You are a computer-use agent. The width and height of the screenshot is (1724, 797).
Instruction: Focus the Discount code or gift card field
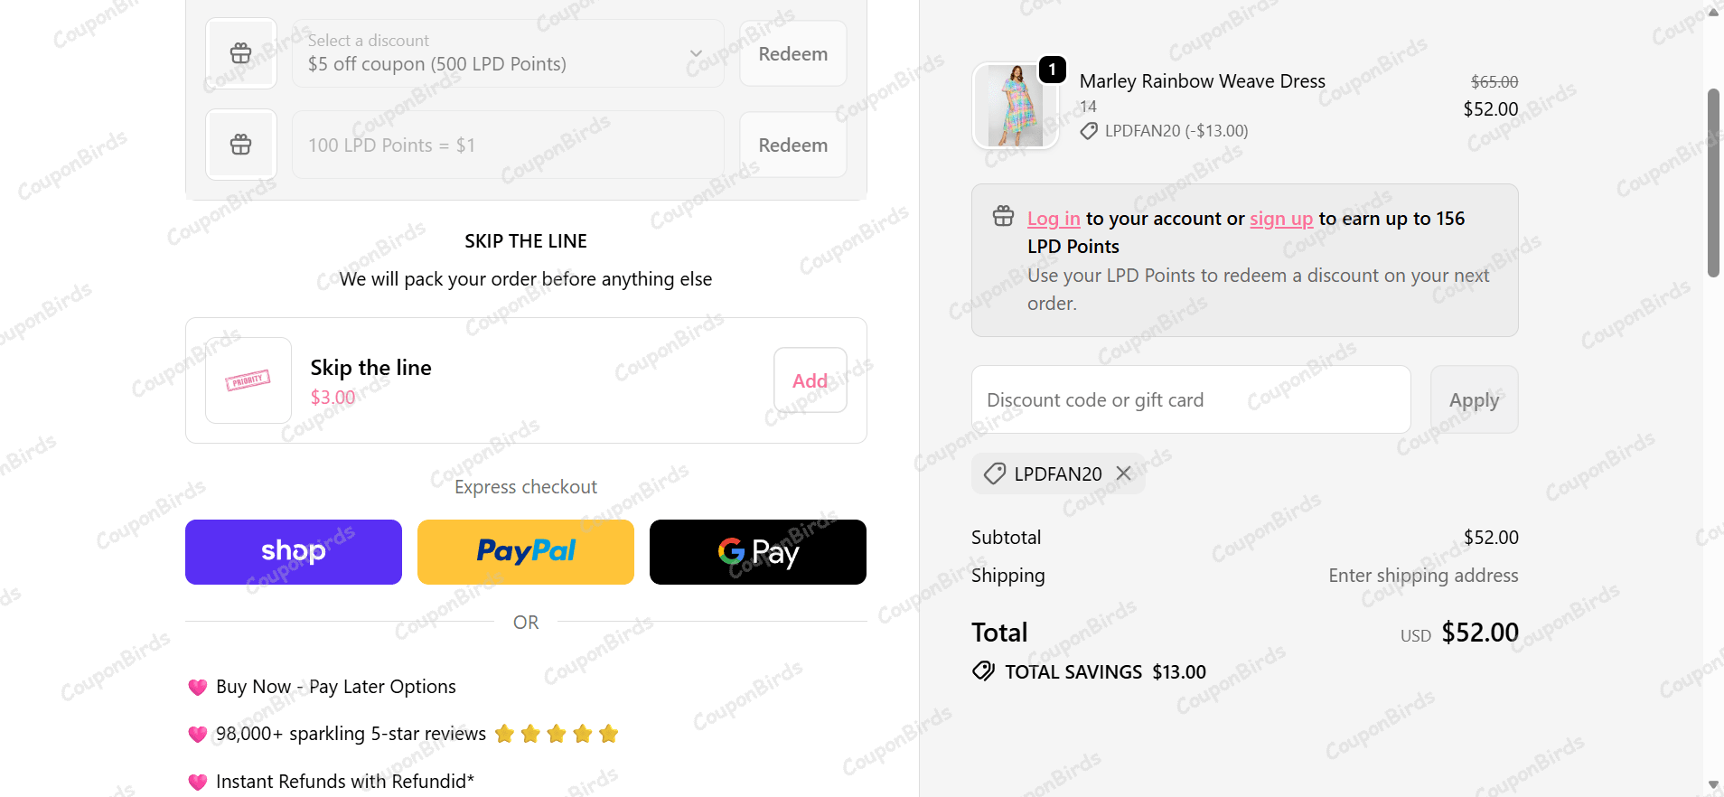click(x=1191, y=399)
